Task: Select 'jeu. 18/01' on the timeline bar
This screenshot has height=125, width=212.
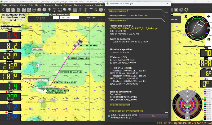Action: pyautogui.click(x=66, y=18)
